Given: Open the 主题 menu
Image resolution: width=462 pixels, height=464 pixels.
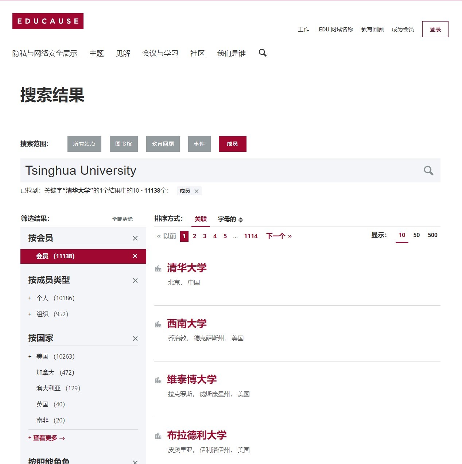Looking at the screenshot, I should 97,53.
